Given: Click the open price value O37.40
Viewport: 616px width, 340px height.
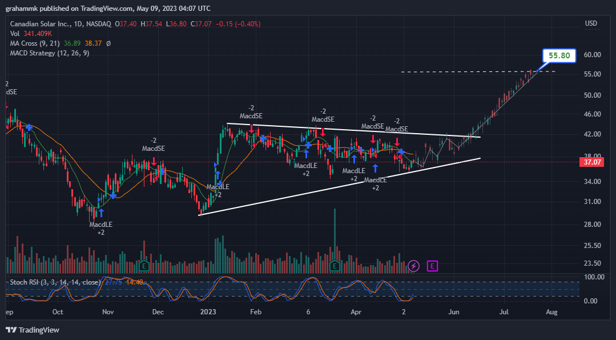Looking at the screenshot, I should tap(126, 24).
